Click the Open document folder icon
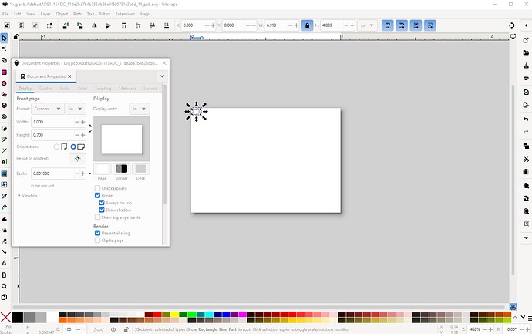 point(526,52)
